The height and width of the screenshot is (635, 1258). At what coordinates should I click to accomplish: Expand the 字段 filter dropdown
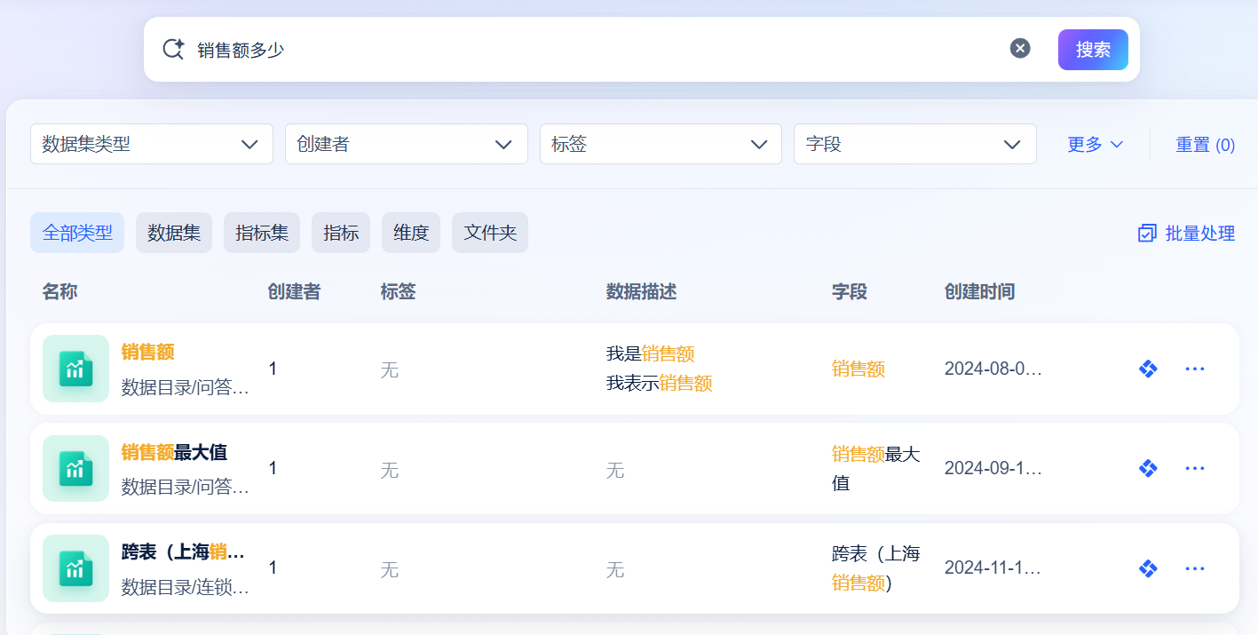[x=914, y=144]
